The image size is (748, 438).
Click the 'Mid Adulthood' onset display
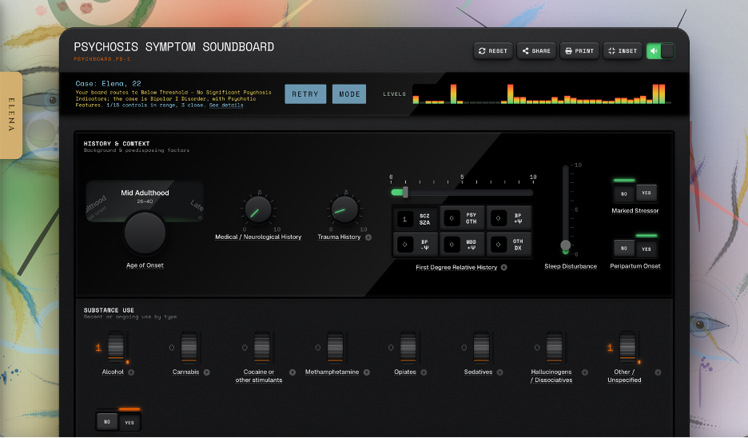coord(145,201)
